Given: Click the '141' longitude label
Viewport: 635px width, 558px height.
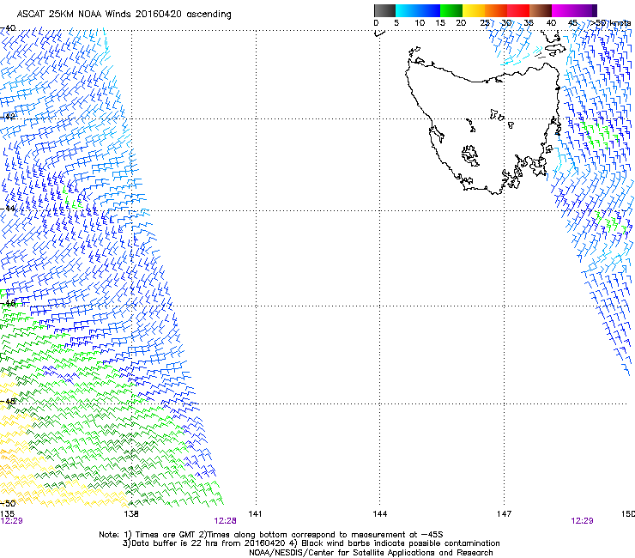Looking at the screenshot, I should coord(255,514).
